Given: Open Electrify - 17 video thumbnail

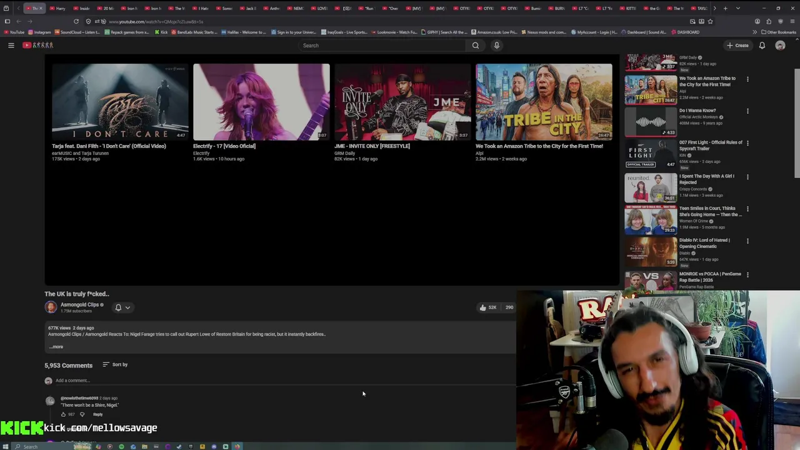Looking at the screenshot, I should point(261,102).
